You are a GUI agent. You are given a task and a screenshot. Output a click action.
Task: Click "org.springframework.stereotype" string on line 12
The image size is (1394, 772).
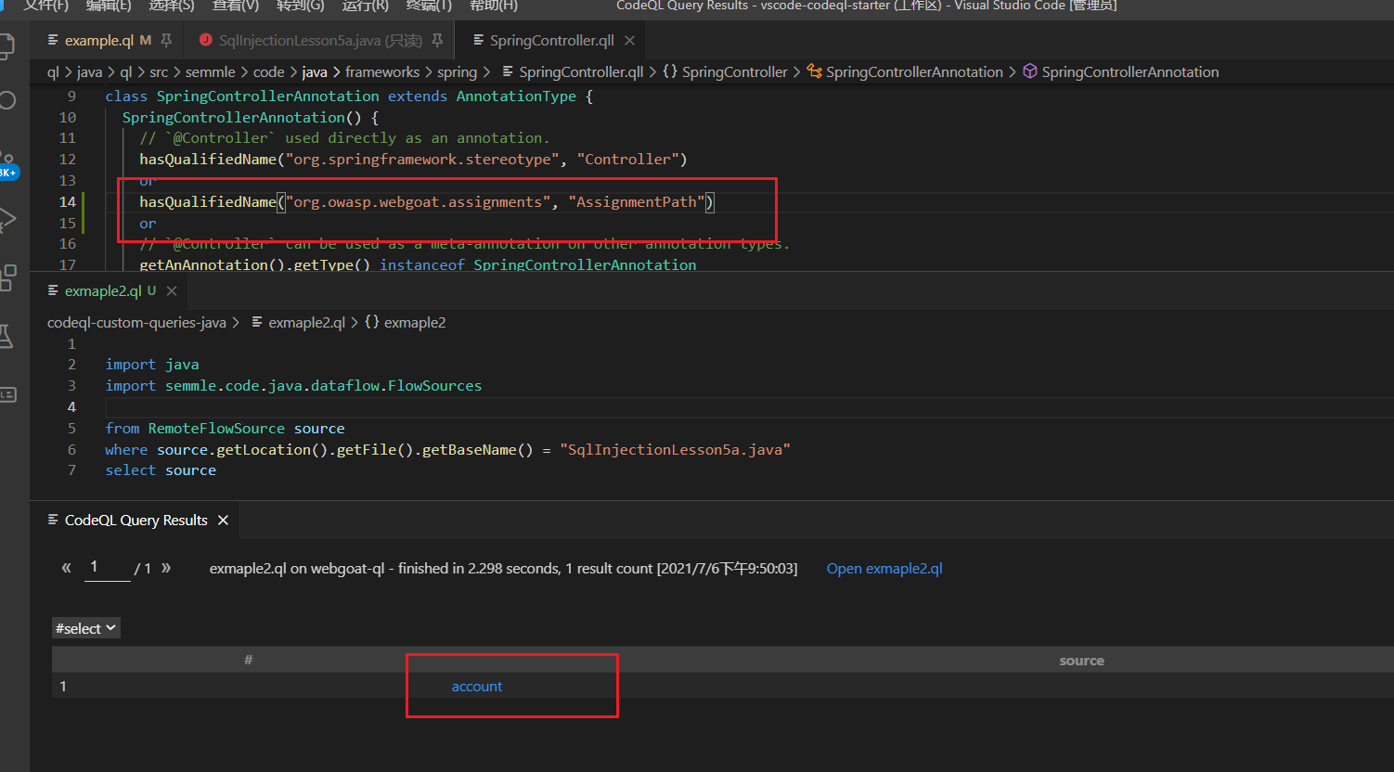[x=422, y=160]
